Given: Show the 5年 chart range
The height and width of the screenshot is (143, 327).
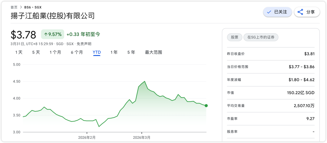Looking at the screenshot, I should [x=131, y=52].
